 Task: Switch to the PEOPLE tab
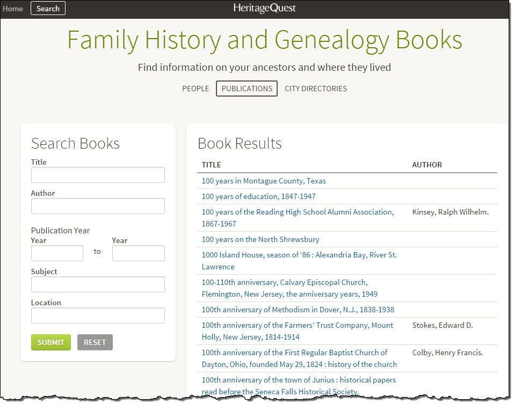coord(196,89)
